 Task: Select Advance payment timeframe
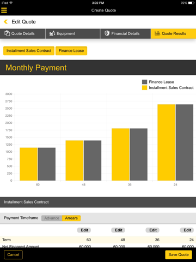[x=52, y=218]
